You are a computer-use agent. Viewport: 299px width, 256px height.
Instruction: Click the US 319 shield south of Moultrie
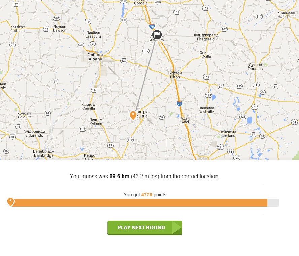130,140
